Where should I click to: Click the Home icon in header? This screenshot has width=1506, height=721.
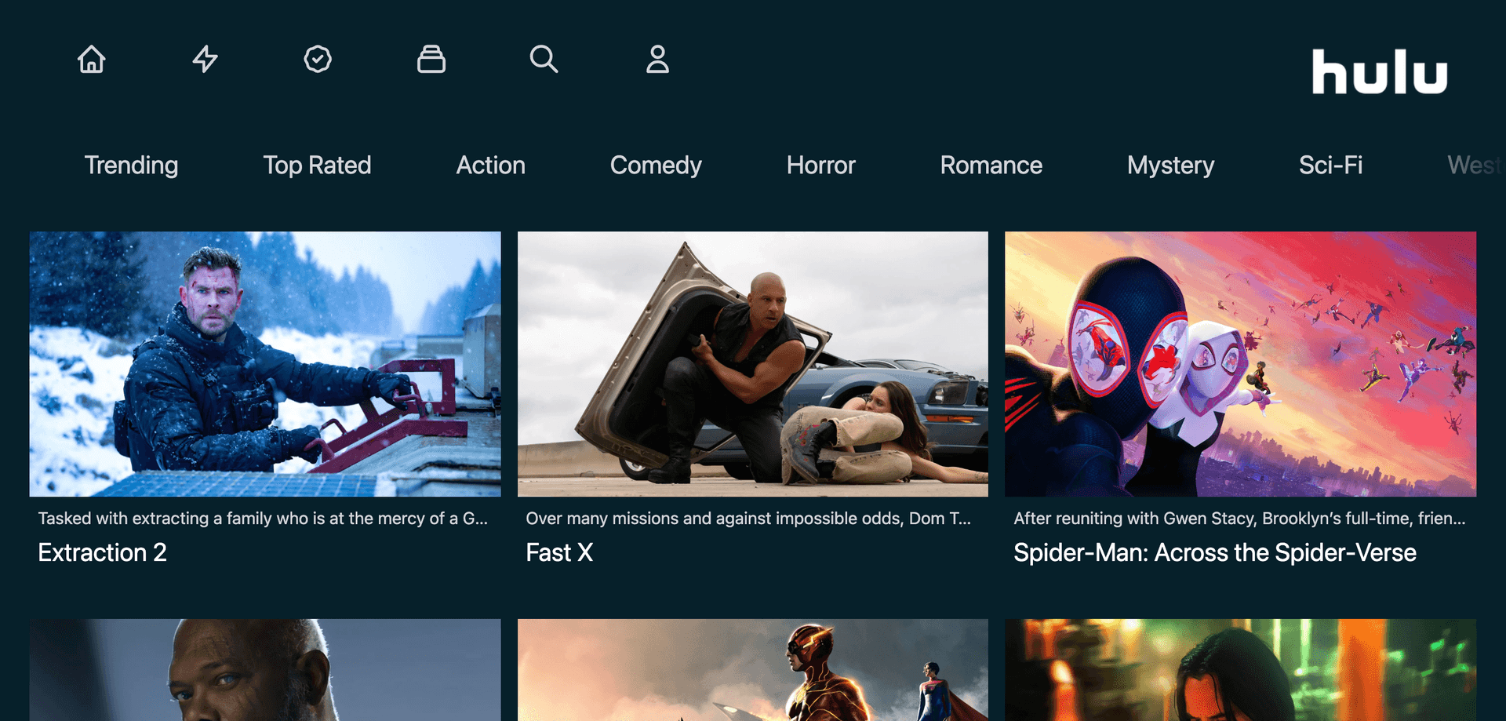[x=92, y=60]
